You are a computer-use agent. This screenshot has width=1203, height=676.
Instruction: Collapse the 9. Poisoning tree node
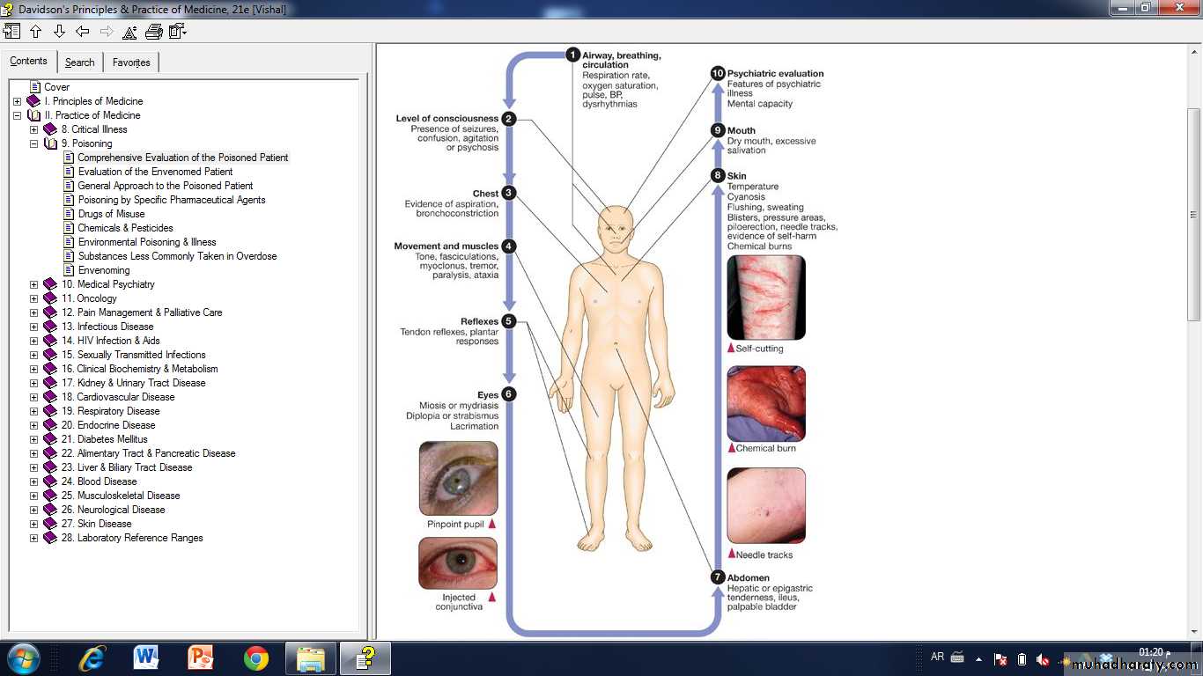pos(34,143)
